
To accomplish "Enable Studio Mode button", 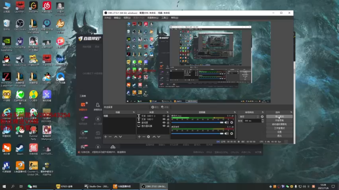I will (279, 128).
